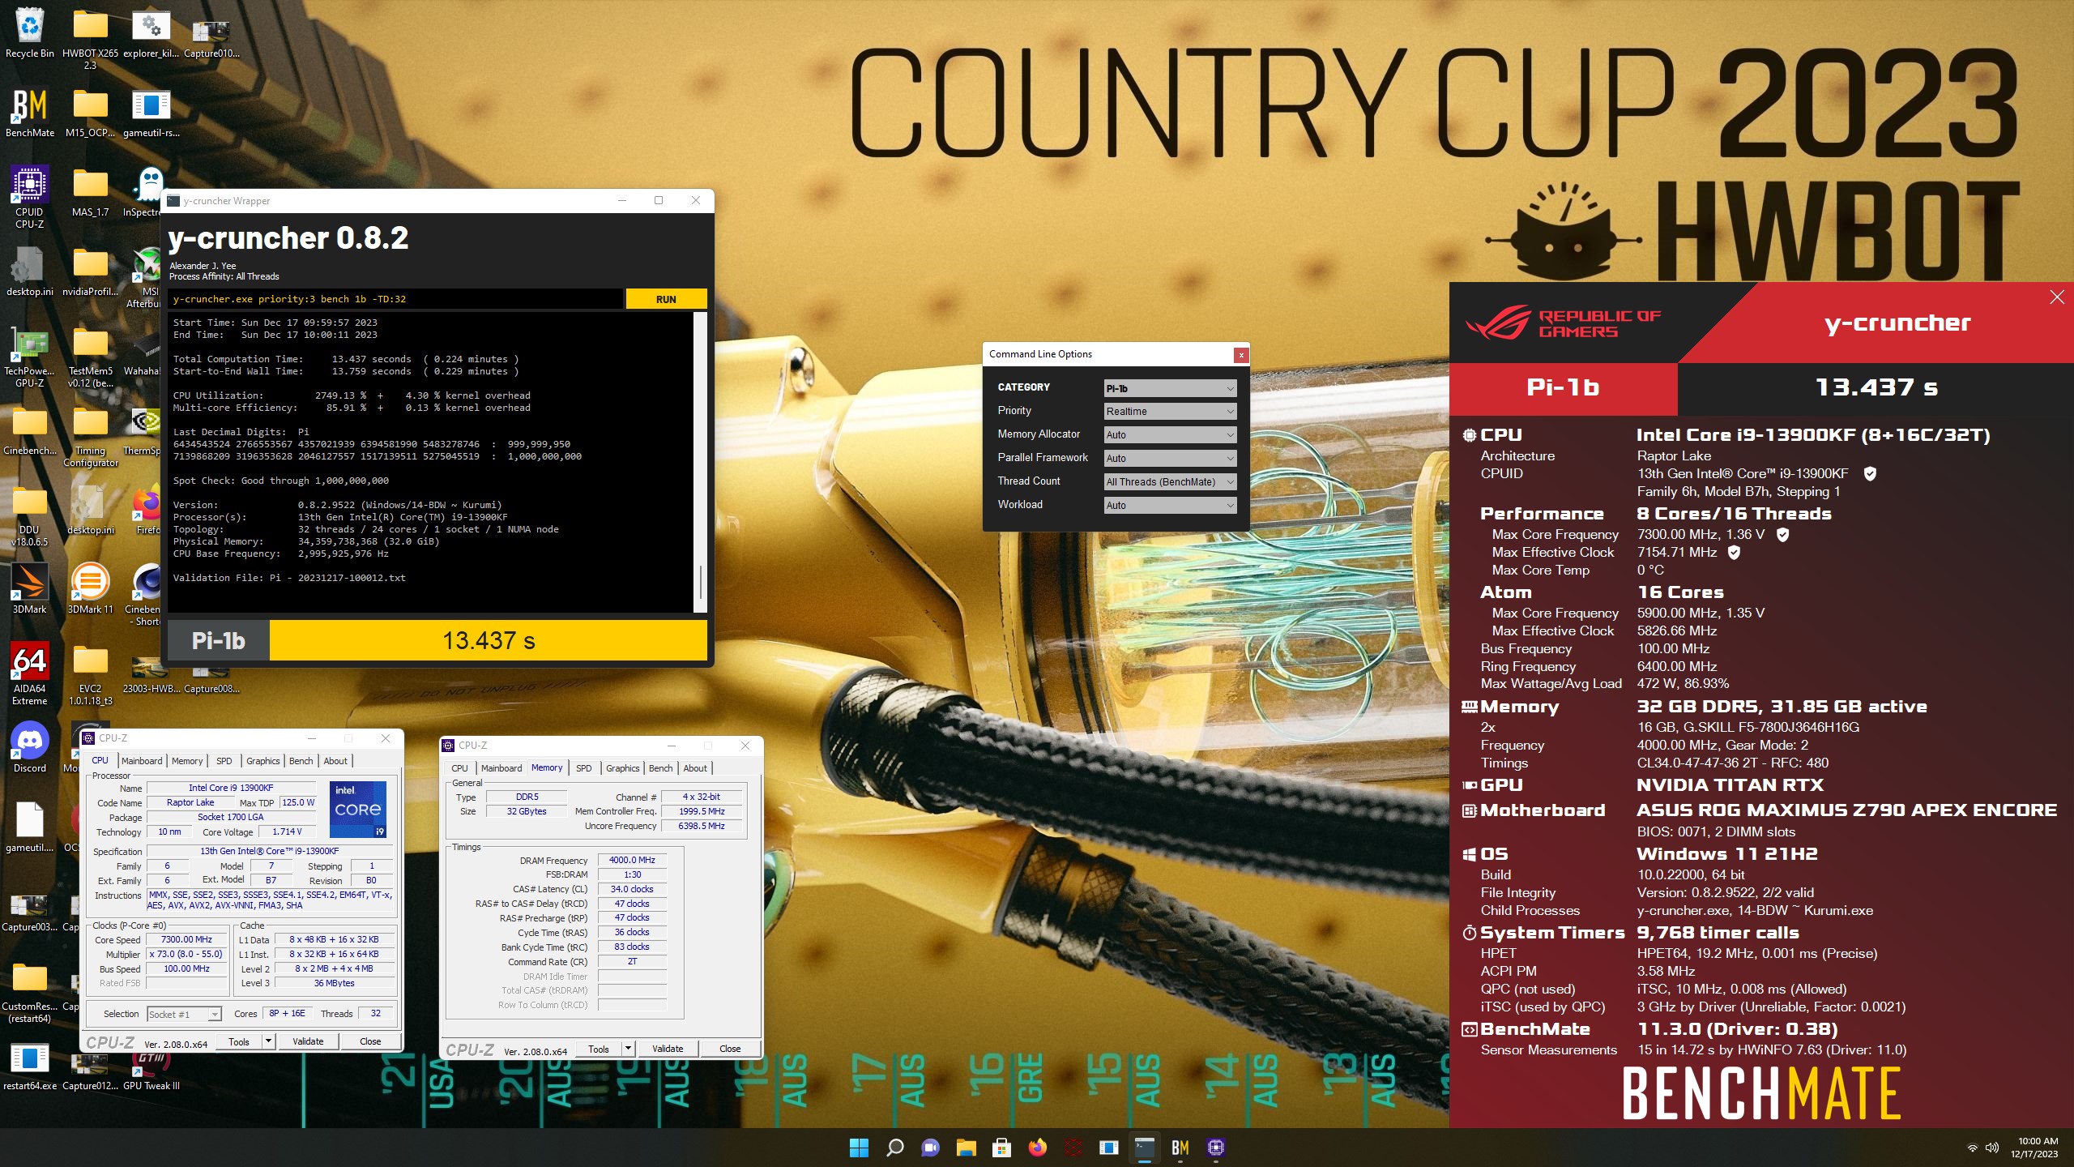The height and width of the screenshot is (1167, 2074).
Task: Open CPU-Z taskbar icon
Action: click(x=1215, y=1148)
